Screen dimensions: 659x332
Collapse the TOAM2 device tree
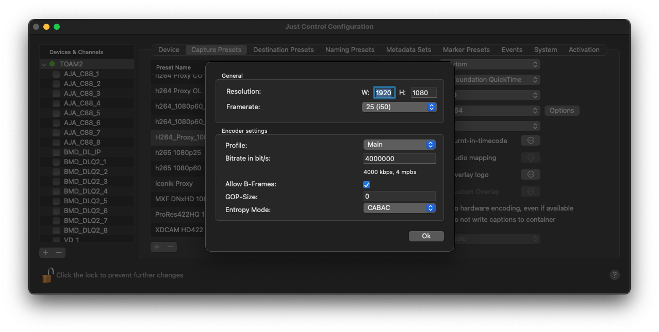click(x=44, y=64)
